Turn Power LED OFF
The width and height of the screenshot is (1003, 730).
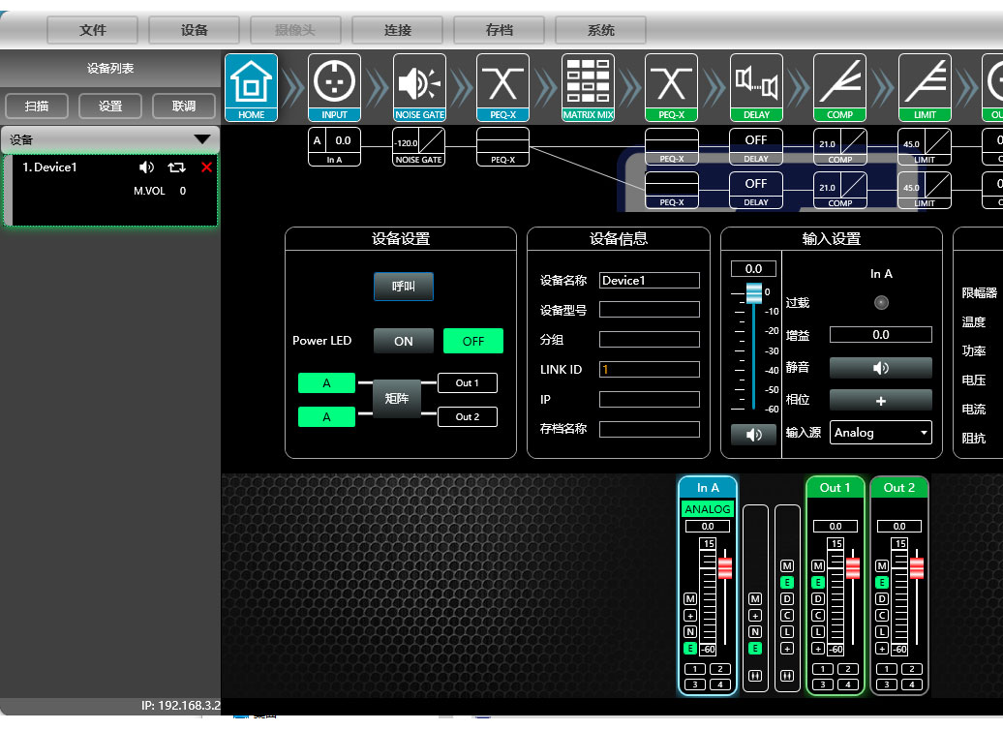coord(473,341)
